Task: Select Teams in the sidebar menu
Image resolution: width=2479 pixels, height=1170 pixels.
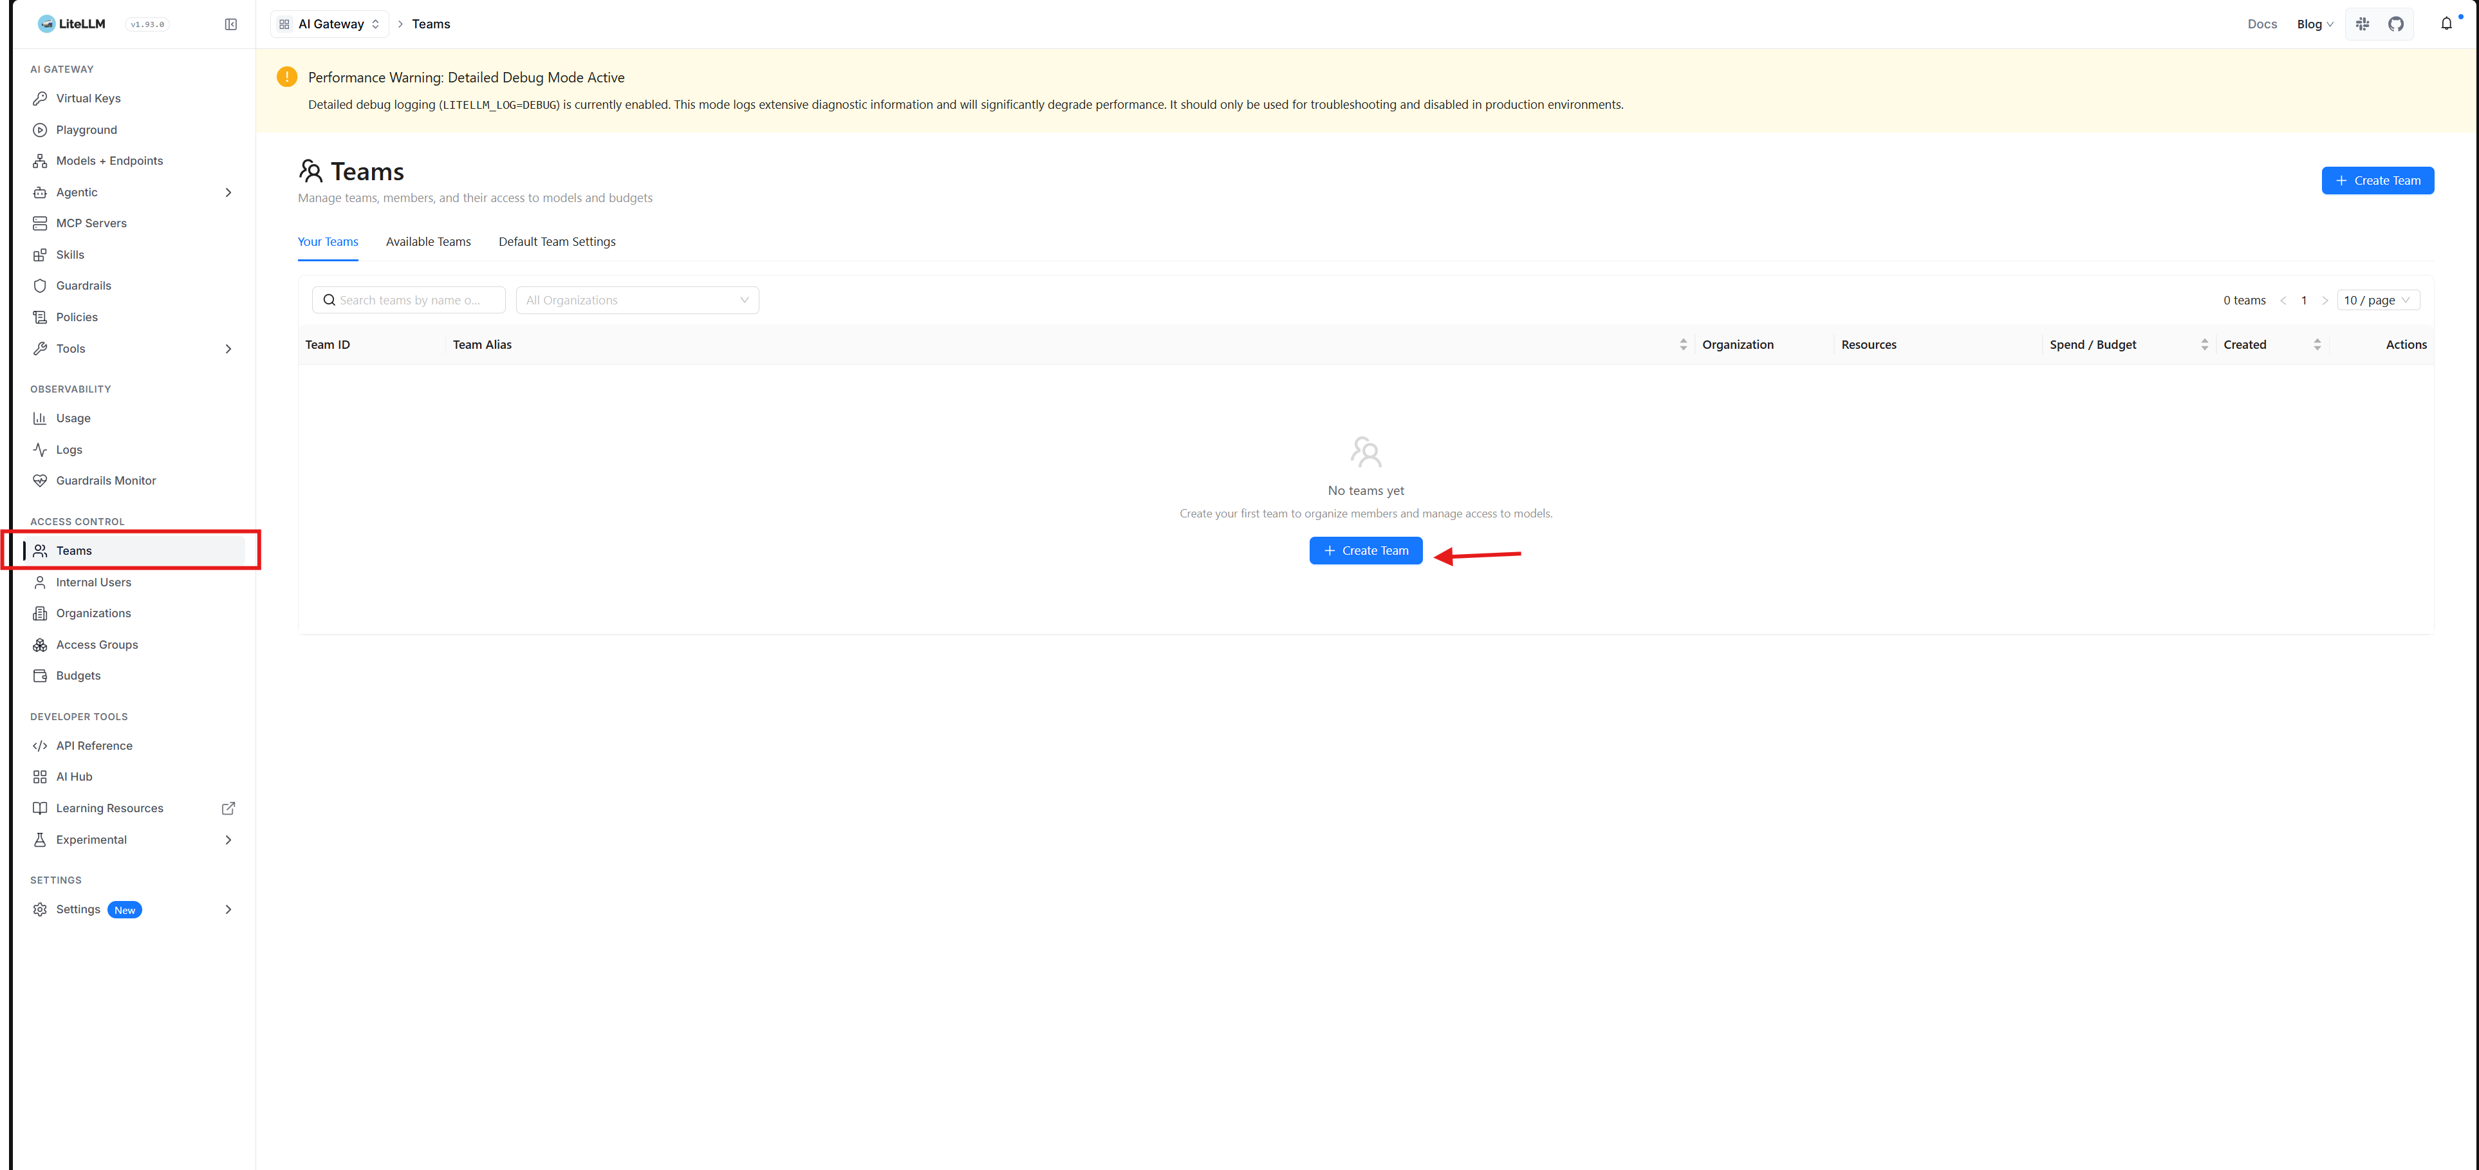Action: point(134,550)
